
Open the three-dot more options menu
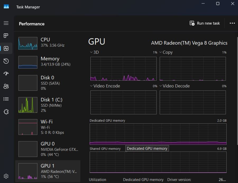coord(232,23)
